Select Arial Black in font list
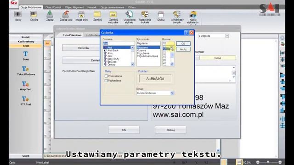The height and width of the screenshot is (165, 294). (x=113, y=50)
